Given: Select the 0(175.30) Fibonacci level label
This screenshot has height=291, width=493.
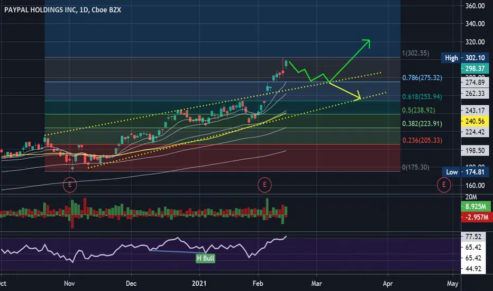Looking at the screenshot, I should 416,167.
